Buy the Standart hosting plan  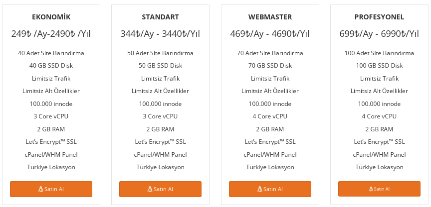(x=160, y=189)
